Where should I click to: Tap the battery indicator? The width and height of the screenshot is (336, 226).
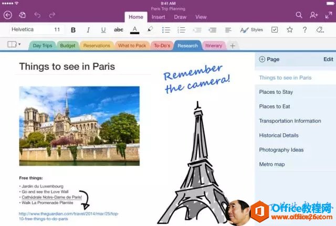[330, 3]
